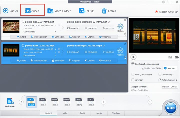Open Untertitel for pexels-ramil-ugot video
The height and width of the screenshot is (118, 180).
coord(105,60)
